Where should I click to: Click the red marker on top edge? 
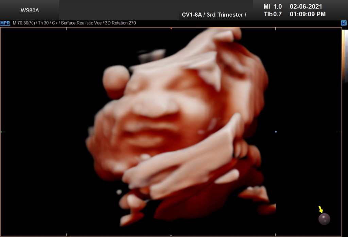click(x=171, y=29)
